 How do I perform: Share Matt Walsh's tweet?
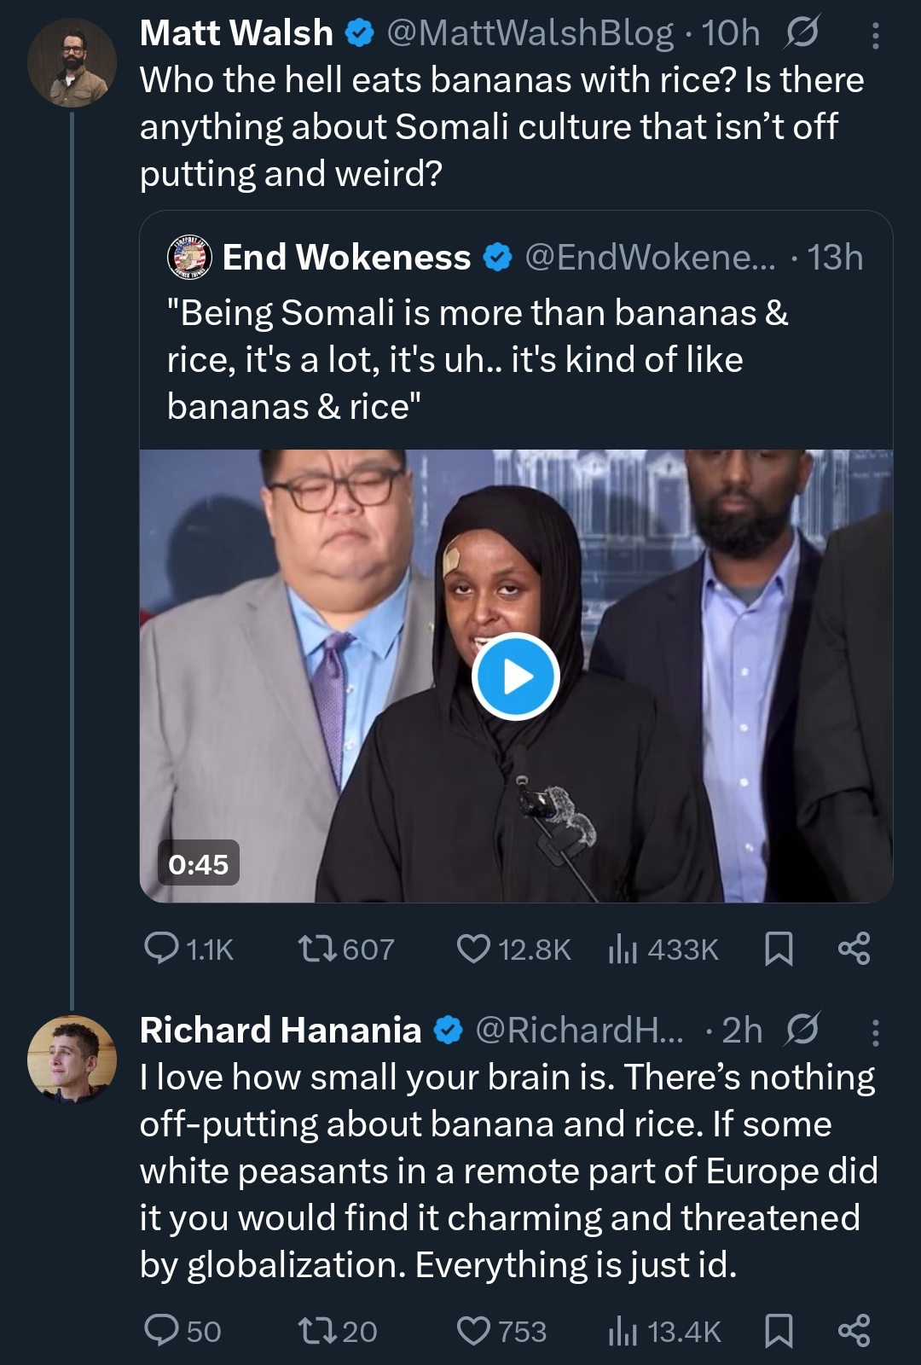(x=854, y=949)
